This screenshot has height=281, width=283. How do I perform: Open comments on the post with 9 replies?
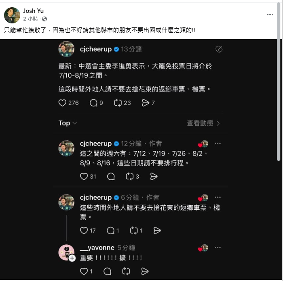point(93,103)
